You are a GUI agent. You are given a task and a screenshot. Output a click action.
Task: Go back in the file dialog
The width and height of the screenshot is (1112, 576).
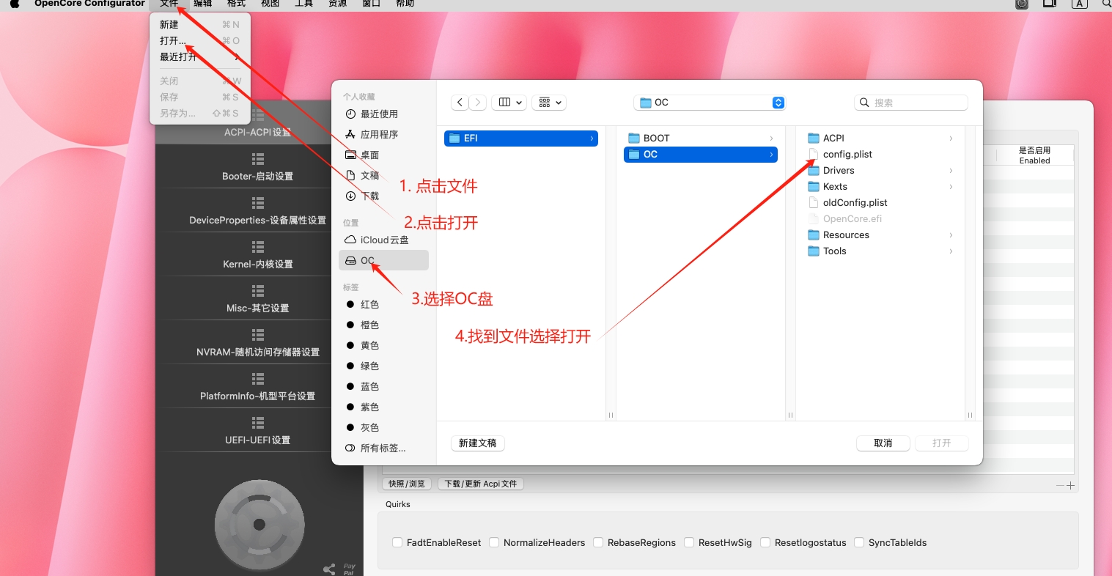(460, 103)
